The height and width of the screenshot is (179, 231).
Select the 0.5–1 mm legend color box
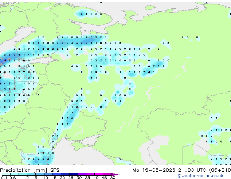15,174
